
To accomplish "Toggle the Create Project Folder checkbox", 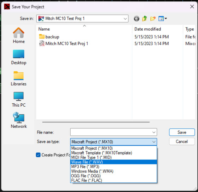I will [38, 155].
